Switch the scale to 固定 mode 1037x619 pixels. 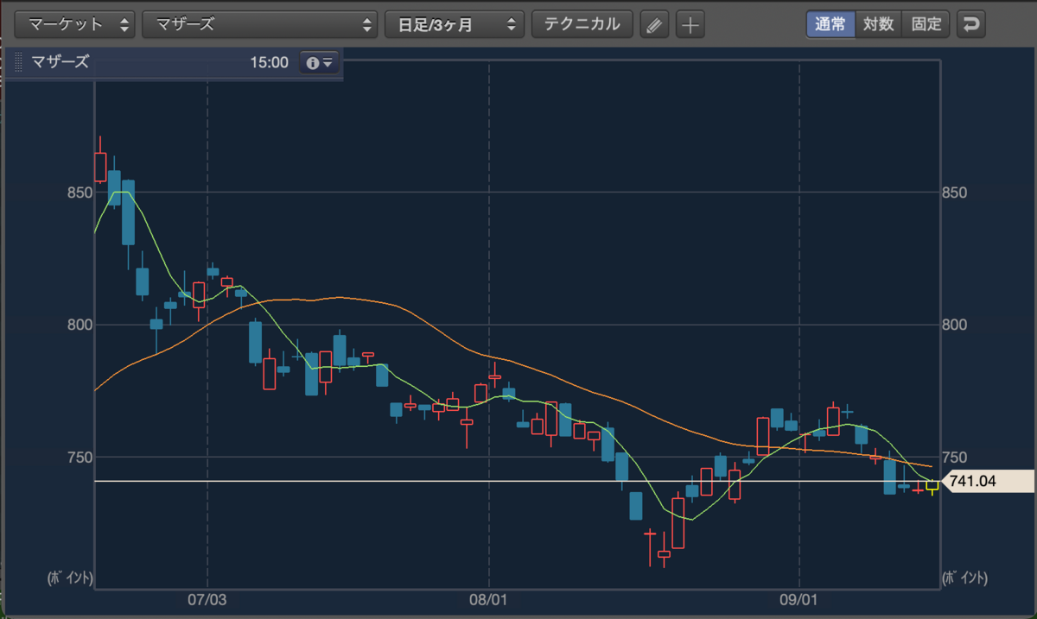pyautogui.click(x=926, y=24)
